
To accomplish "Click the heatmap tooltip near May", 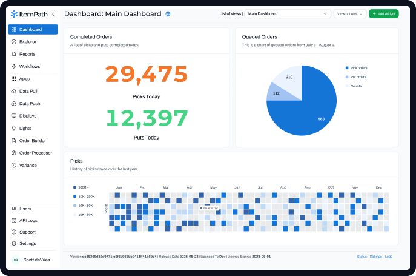I will [210, 208].
